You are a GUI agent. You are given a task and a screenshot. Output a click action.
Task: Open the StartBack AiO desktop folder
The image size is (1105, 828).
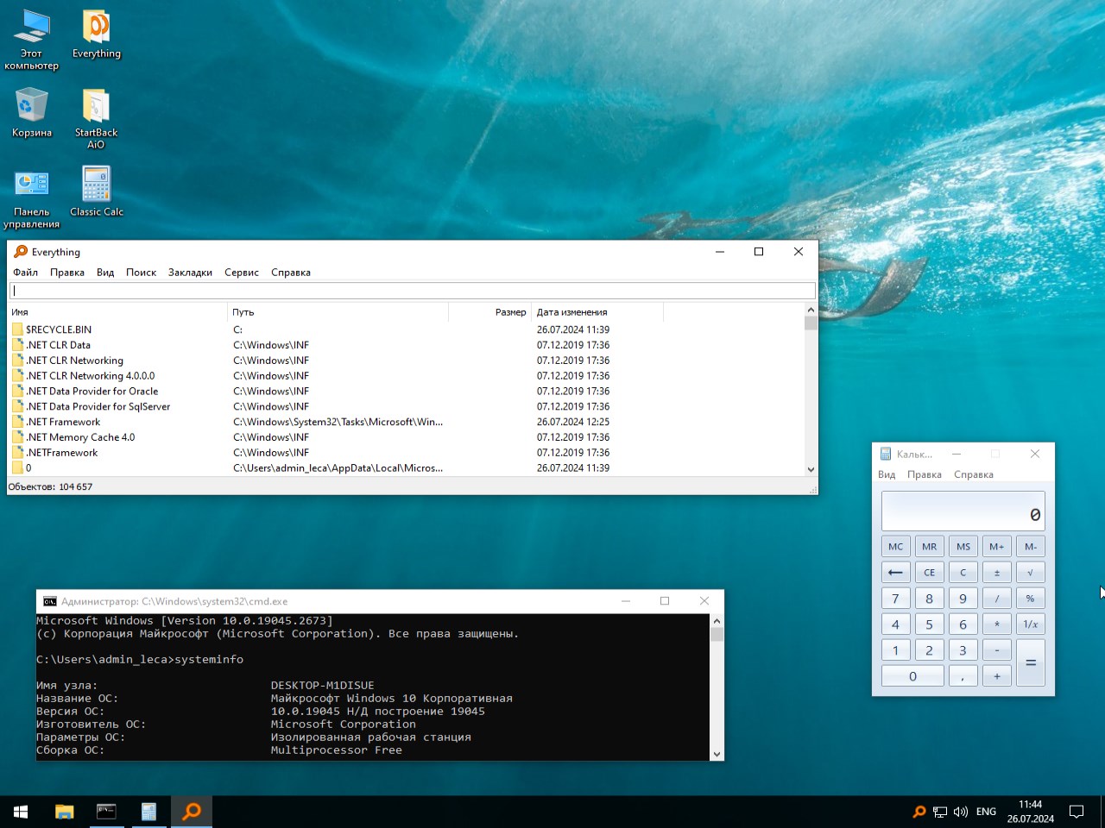point(96,115)
